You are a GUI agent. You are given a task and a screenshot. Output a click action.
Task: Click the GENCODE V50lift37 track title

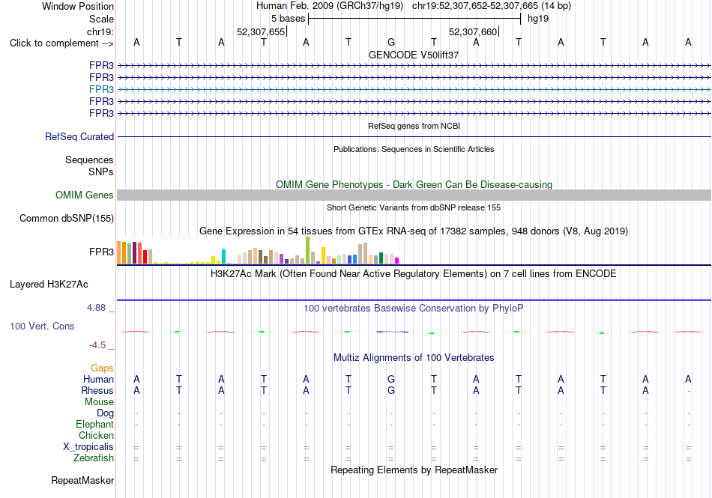pos(414,55)
